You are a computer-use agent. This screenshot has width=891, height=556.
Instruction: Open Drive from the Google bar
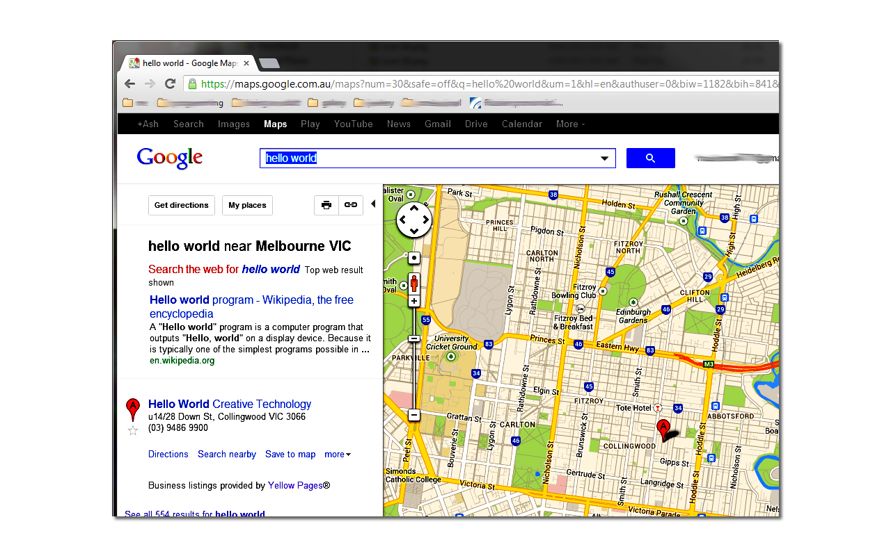coord(476,124)
